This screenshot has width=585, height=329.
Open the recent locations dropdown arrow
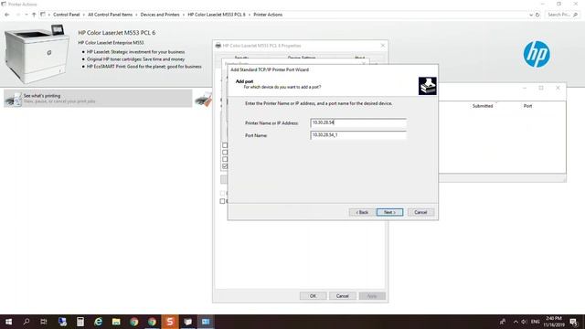pyautogui.click(x=27, y=15)
